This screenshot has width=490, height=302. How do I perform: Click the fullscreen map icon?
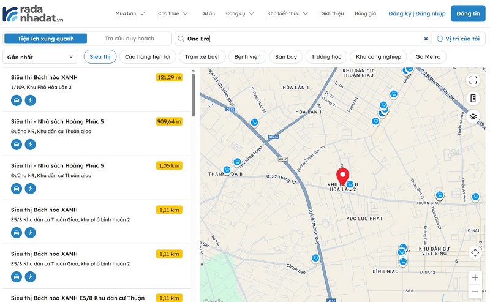[x=473, y=80]
